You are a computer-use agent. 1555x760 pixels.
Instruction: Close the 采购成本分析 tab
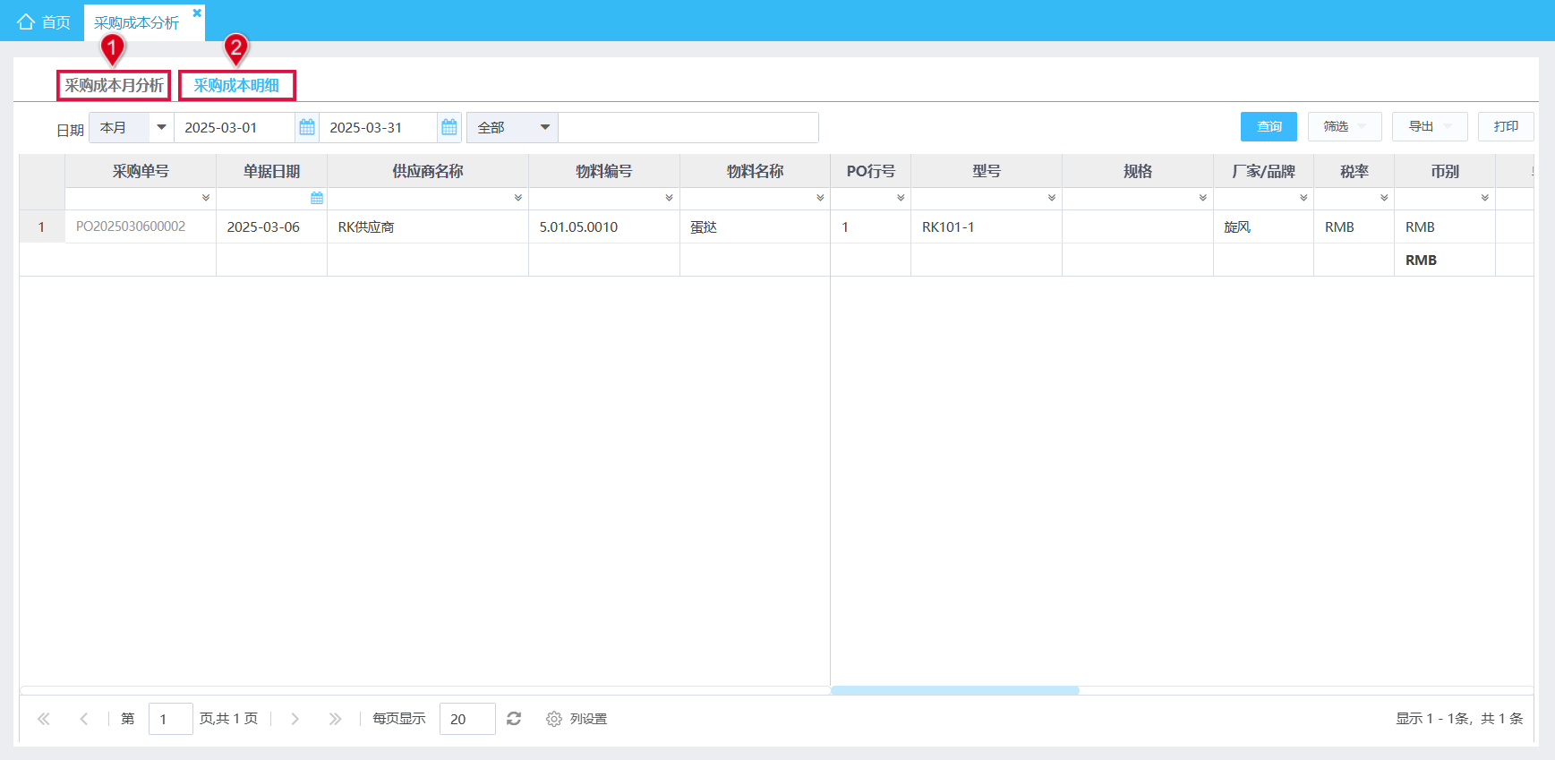(197, 13)
